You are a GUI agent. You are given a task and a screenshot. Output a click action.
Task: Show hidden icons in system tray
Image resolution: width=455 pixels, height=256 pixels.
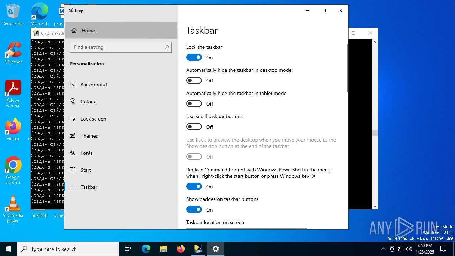[383, 249]
